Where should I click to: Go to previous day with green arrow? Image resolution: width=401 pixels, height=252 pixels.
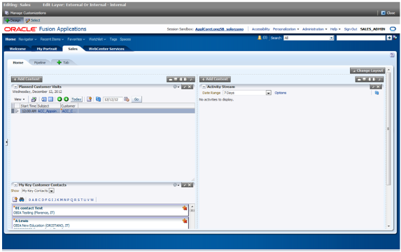(59, 99)
